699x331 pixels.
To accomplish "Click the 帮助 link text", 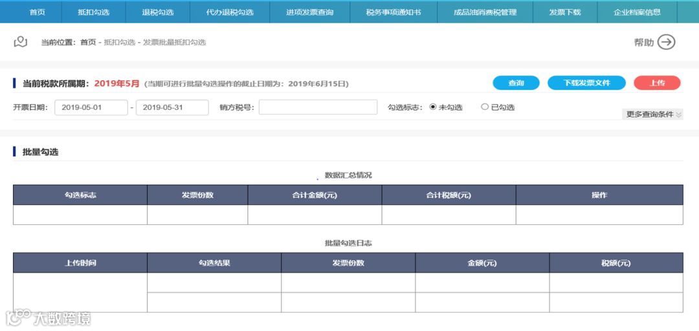I will pyautogui.click(x=644, y=42).
